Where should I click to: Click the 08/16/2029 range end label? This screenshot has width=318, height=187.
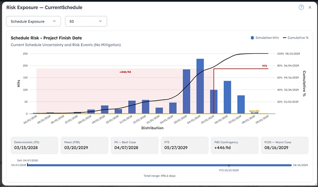[x=300, y=165]
